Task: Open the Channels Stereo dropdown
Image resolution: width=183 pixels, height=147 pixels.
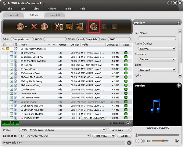Action: pos(157,59)
